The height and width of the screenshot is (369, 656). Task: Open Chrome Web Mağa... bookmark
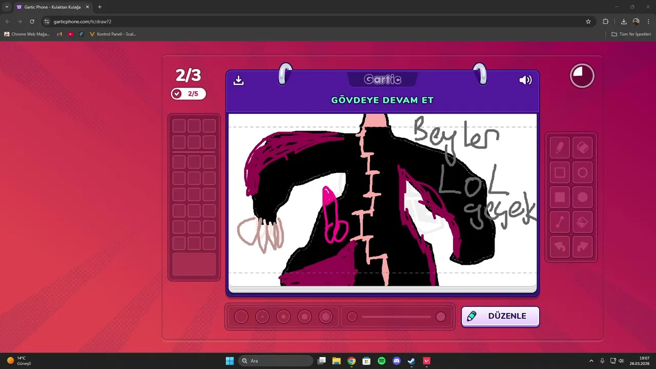27,34
